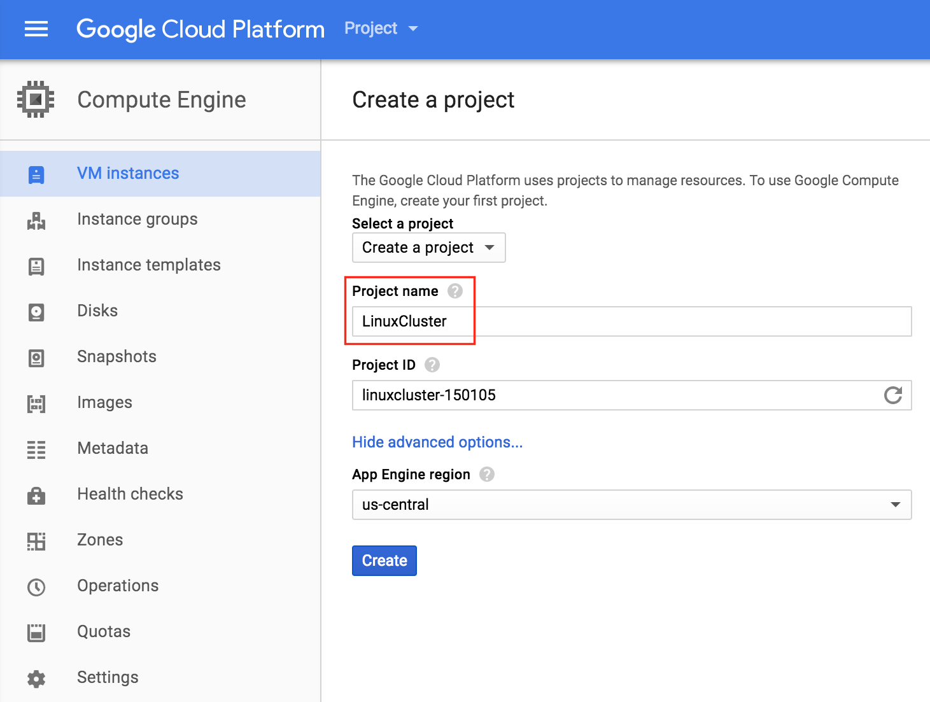Click the Operations clock icon
The height and width of the screenshot is (702, 930).
coord(36,587)
